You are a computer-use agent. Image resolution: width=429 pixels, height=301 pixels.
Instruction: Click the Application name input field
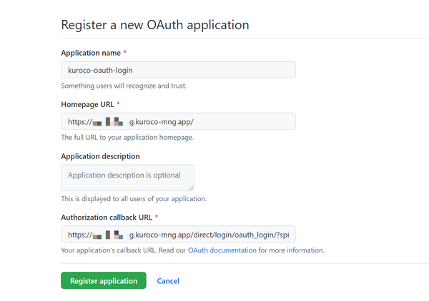(178, 70)
